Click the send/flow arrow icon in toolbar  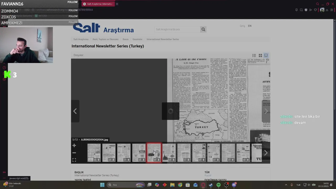(x=311, y=10)
